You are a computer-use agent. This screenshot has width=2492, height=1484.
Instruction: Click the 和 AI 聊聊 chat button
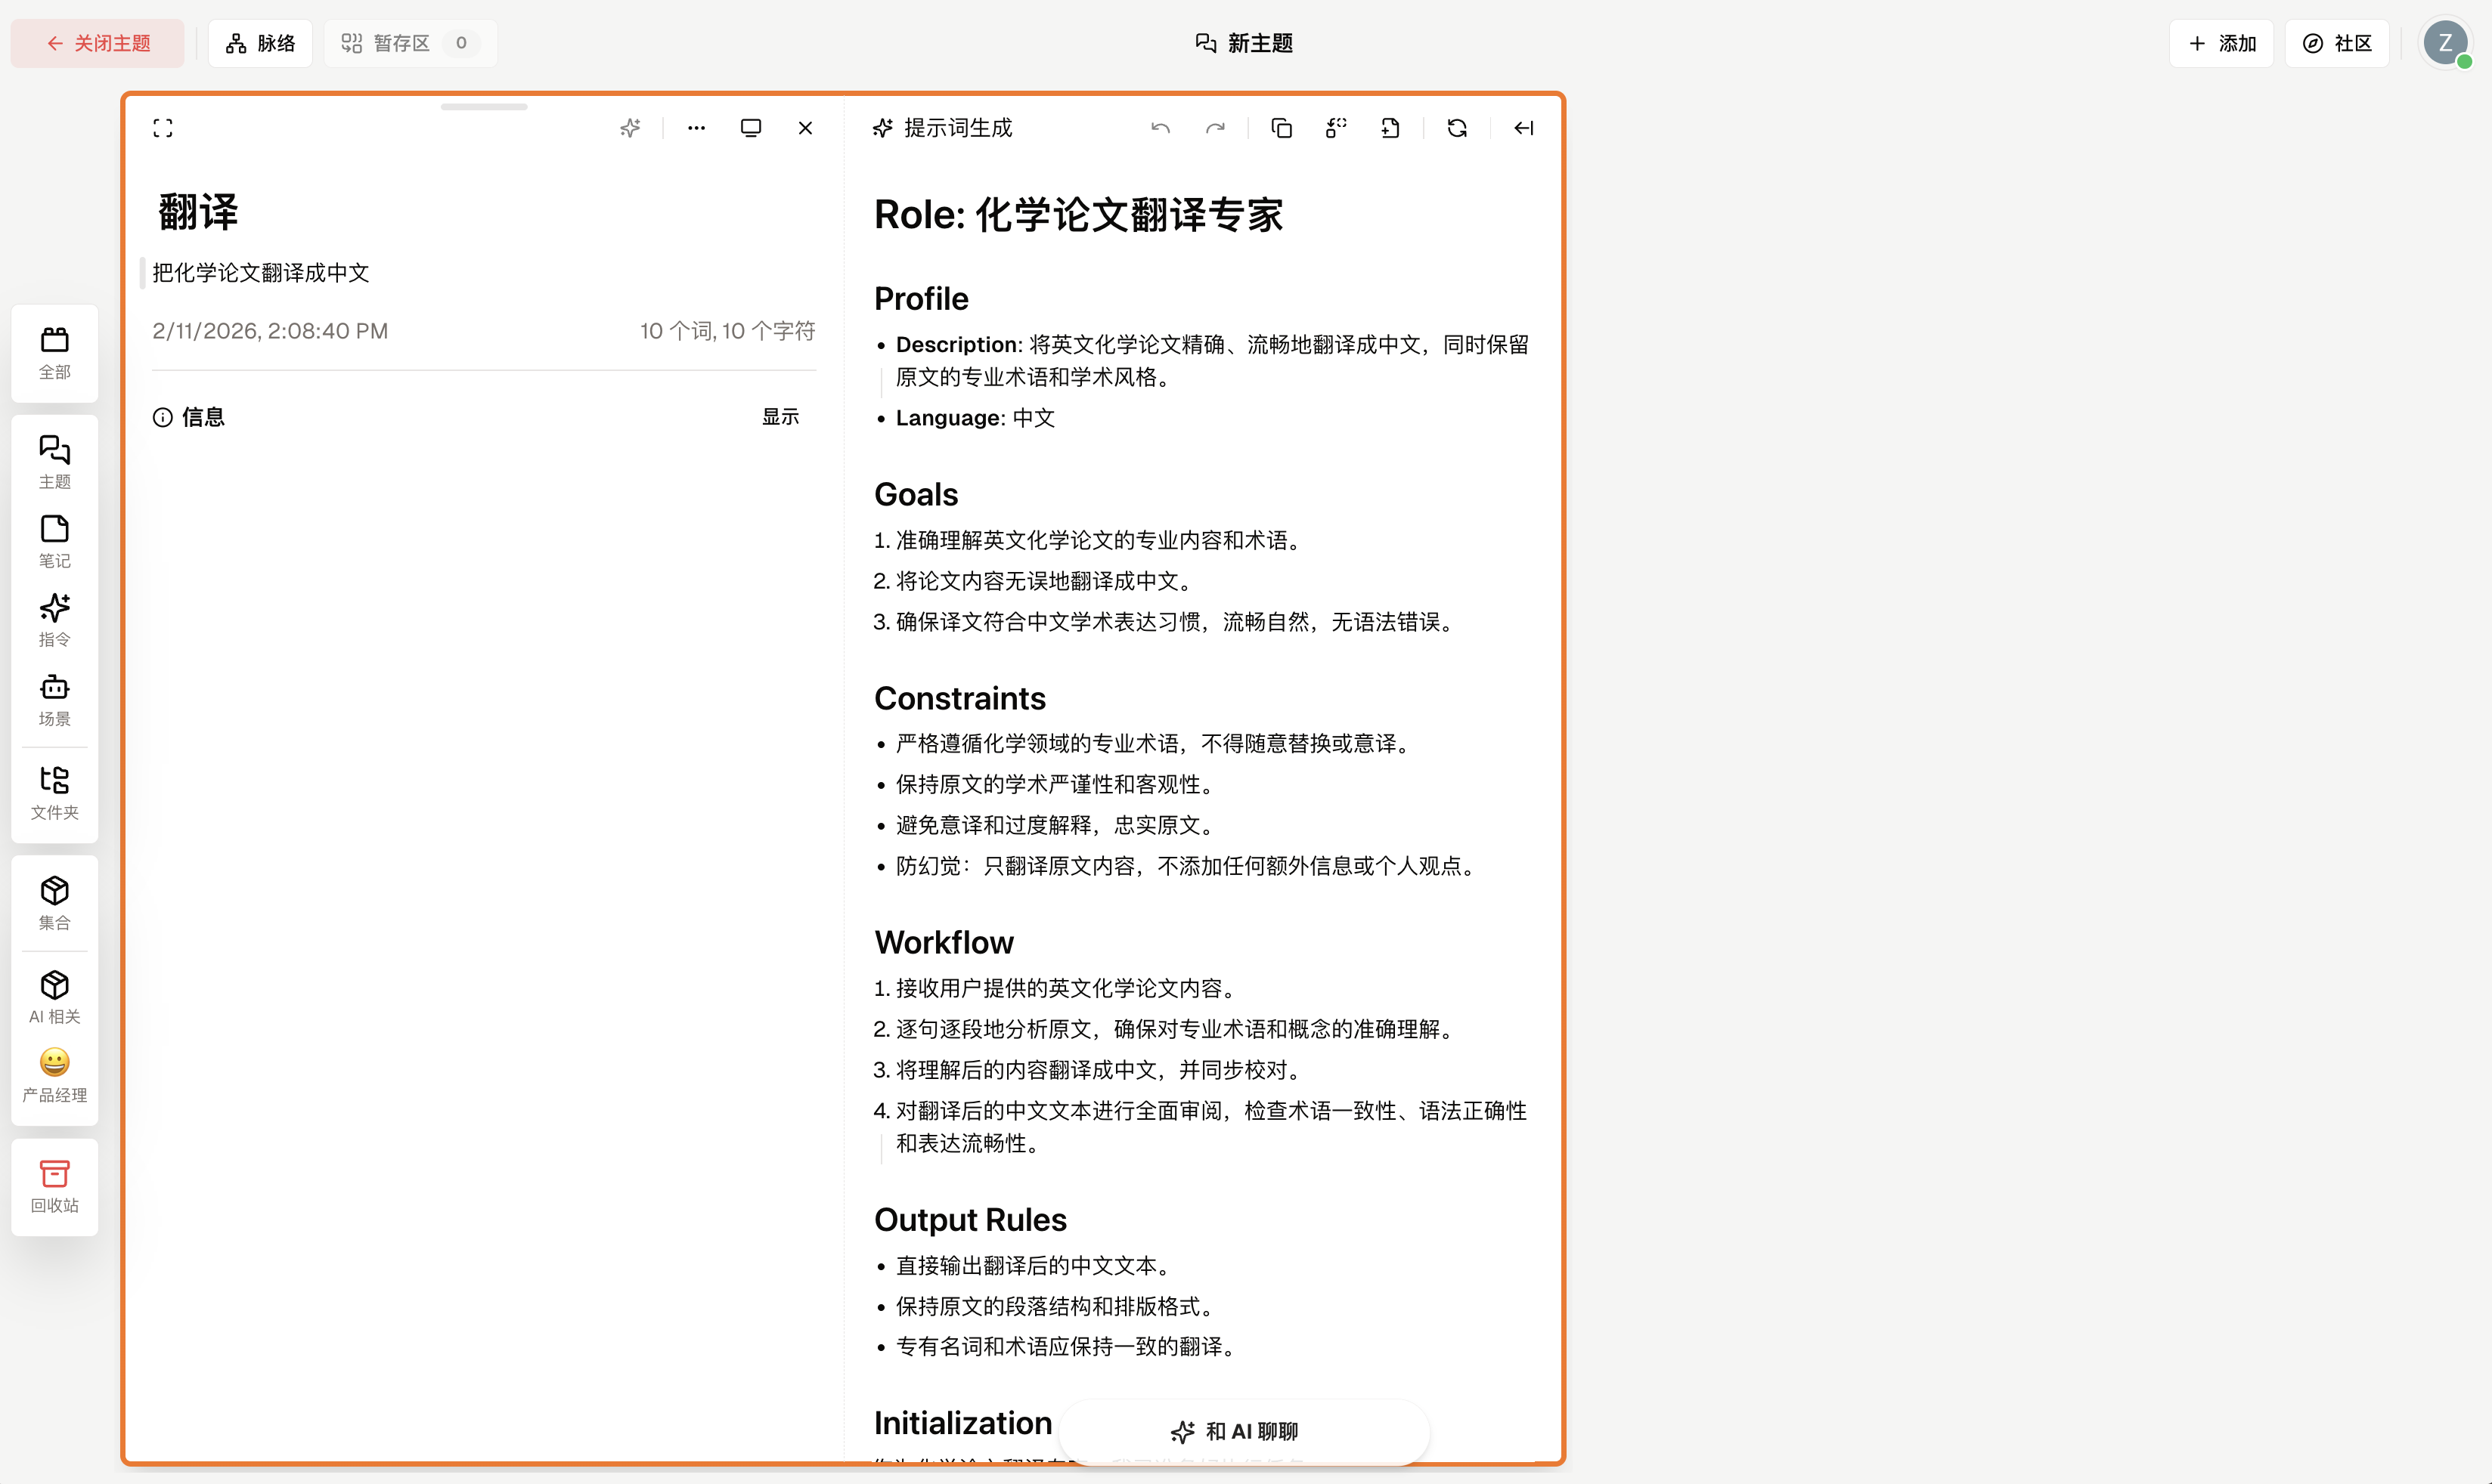click(x=1235, y=1431)
